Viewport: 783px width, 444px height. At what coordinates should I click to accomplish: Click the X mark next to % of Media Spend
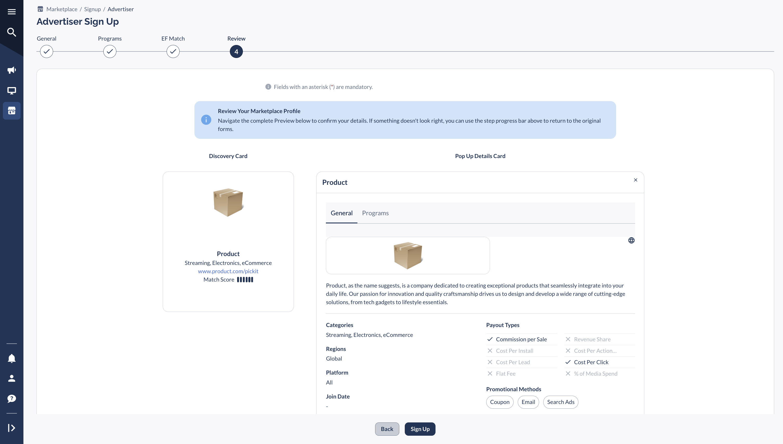pos(568,374)
